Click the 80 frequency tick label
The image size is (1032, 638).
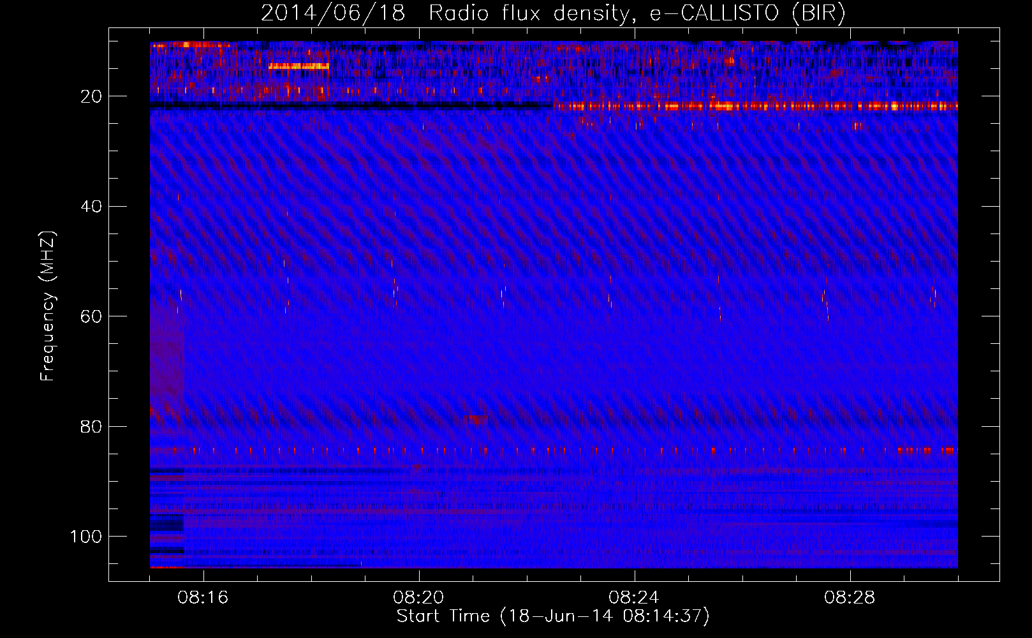[x=91, y=427]
